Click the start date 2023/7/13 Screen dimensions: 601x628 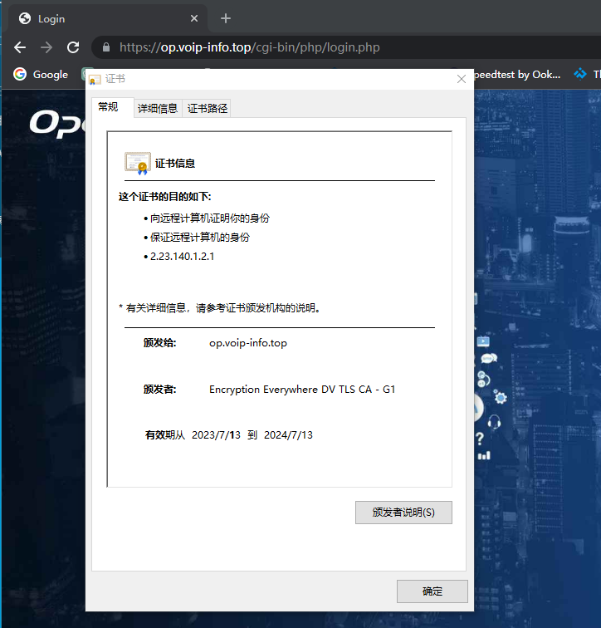pos(216,435)
